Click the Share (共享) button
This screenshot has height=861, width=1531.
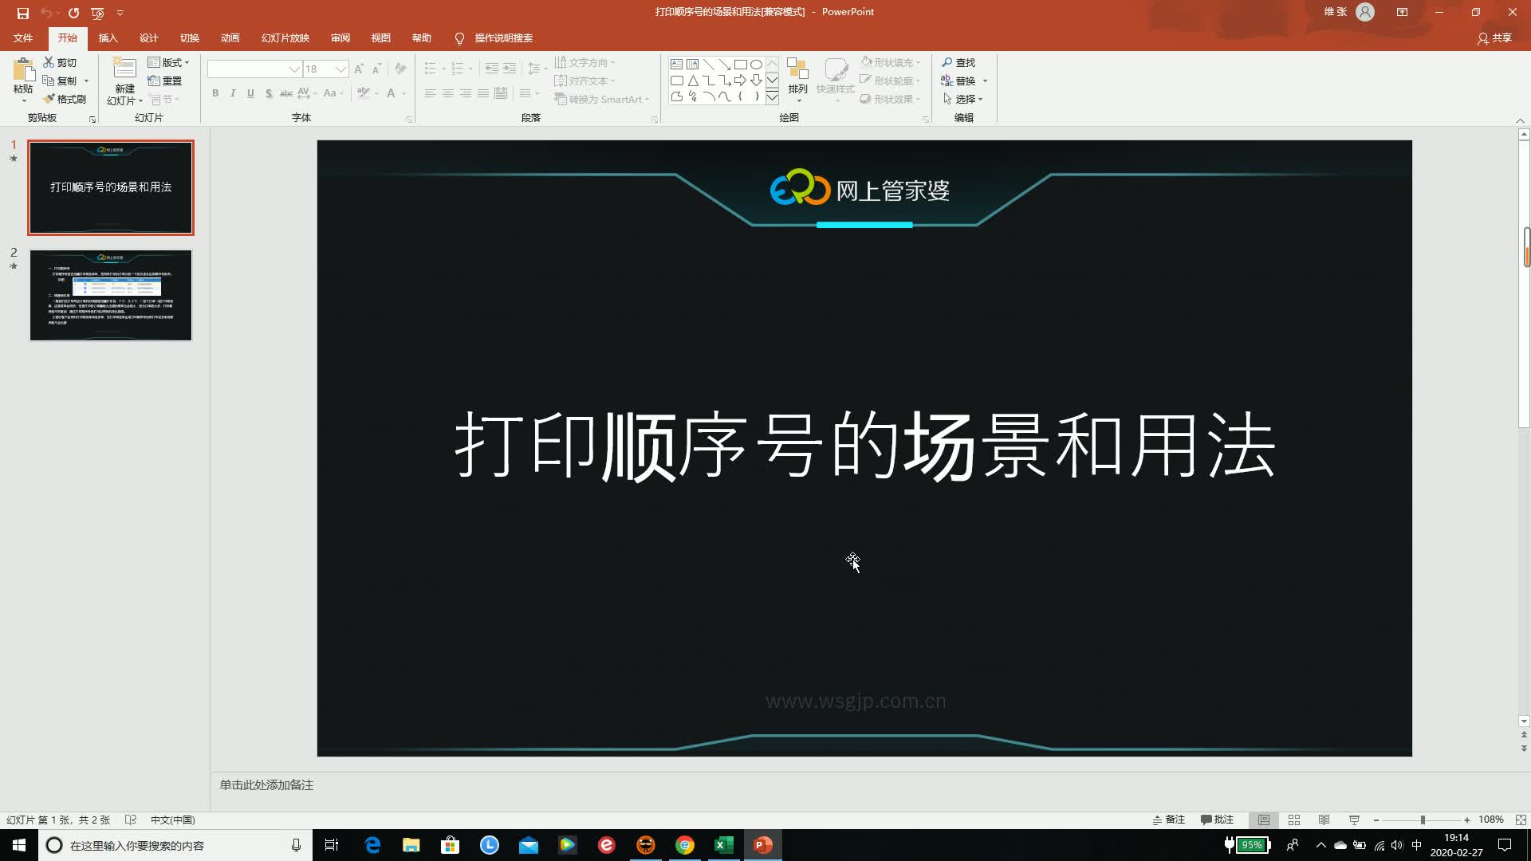pos(1494,38)
